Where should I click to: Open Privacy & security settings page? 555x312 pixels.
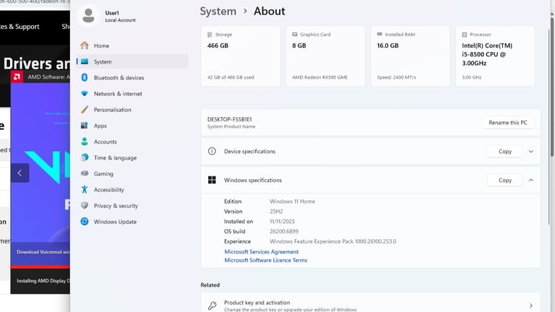click(132, 206)
